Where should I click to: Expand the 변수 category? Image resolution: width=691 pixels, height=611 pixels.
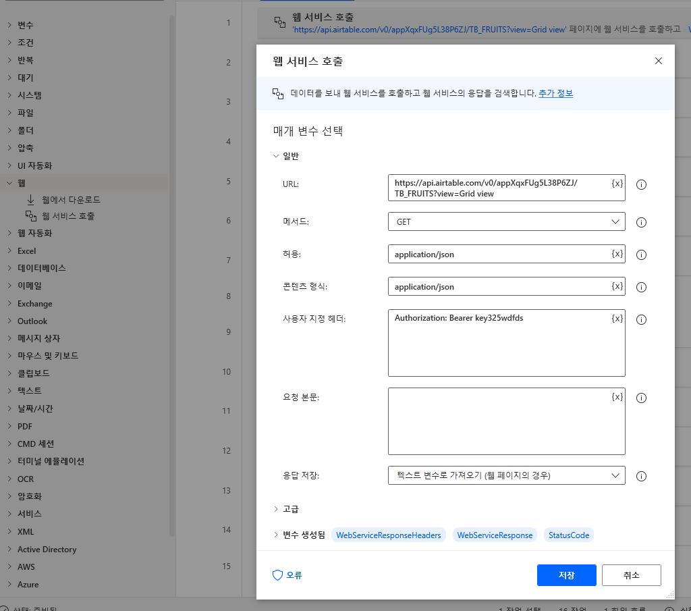[9, 25]
